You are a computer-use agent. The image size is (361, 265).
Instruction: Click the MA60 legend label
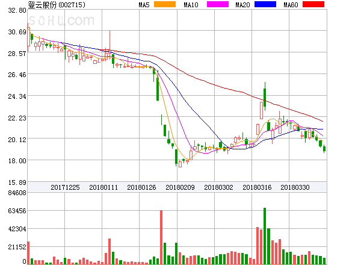click(291, 5)
